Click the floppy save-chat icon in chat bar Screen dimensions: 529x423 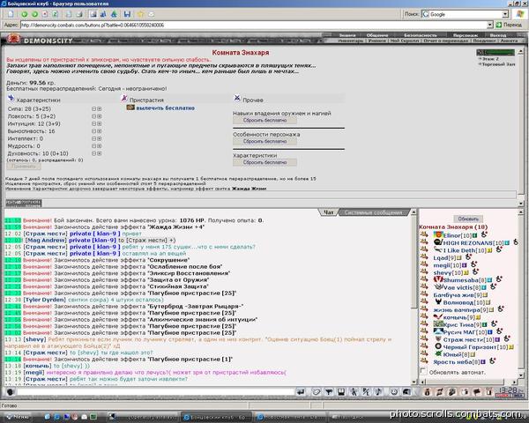tap(341, 392)
